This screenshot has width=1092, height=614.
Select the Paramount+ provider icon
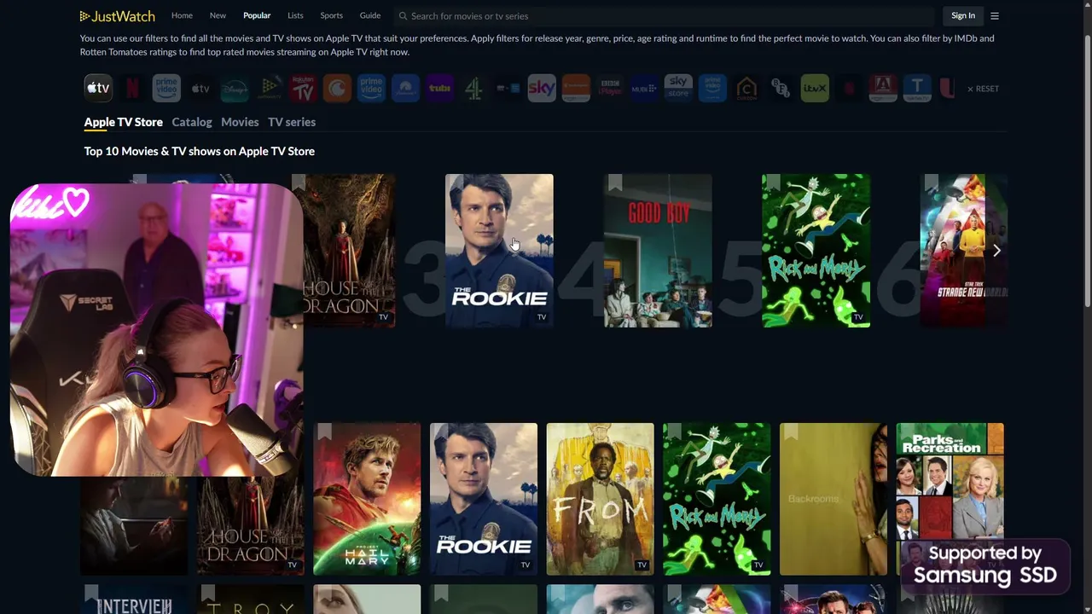pyautogui.click(x=405, y=88)
